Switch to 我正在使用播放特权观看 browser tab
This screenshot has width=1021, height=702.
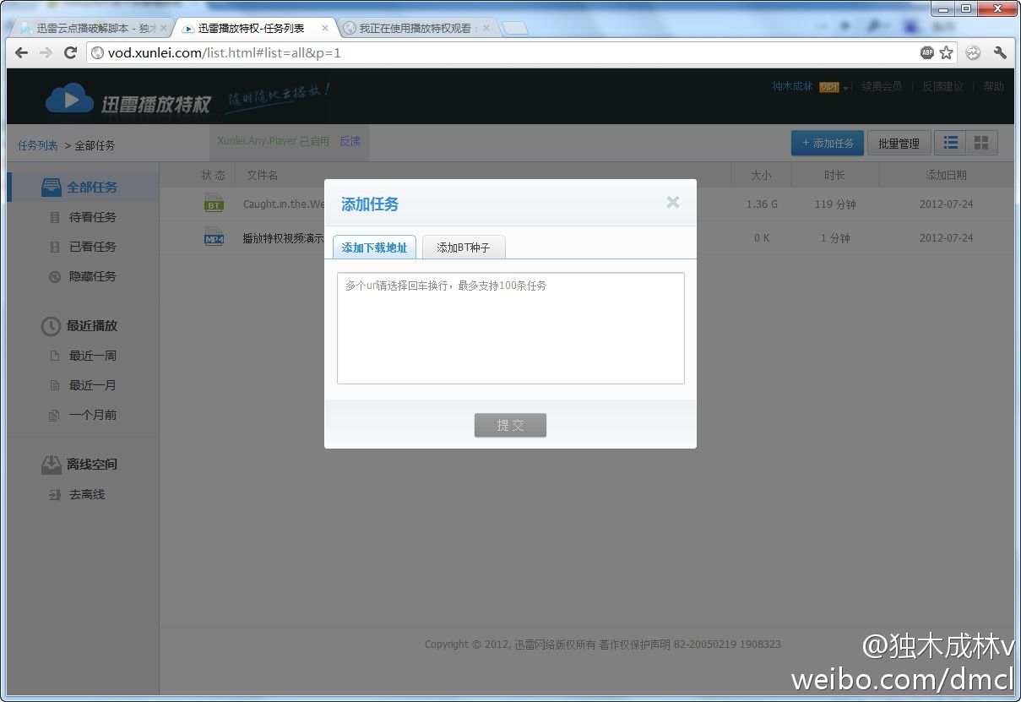[418, 28]
